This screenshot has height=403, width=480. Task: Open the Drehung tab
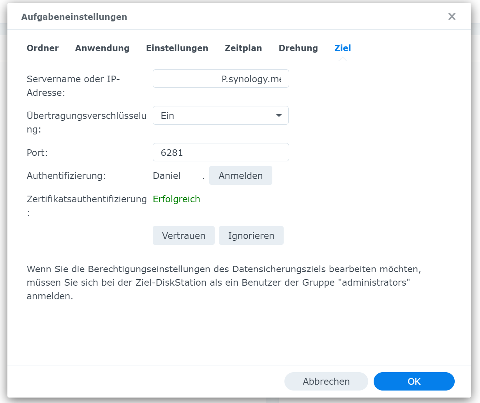[x=298, y=48]
